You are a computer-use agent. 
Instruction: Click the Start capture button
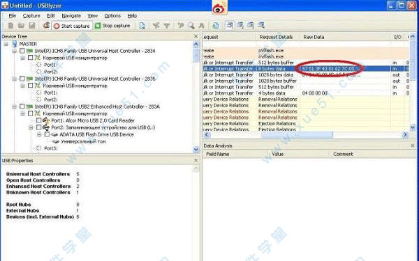pos(72,26)
